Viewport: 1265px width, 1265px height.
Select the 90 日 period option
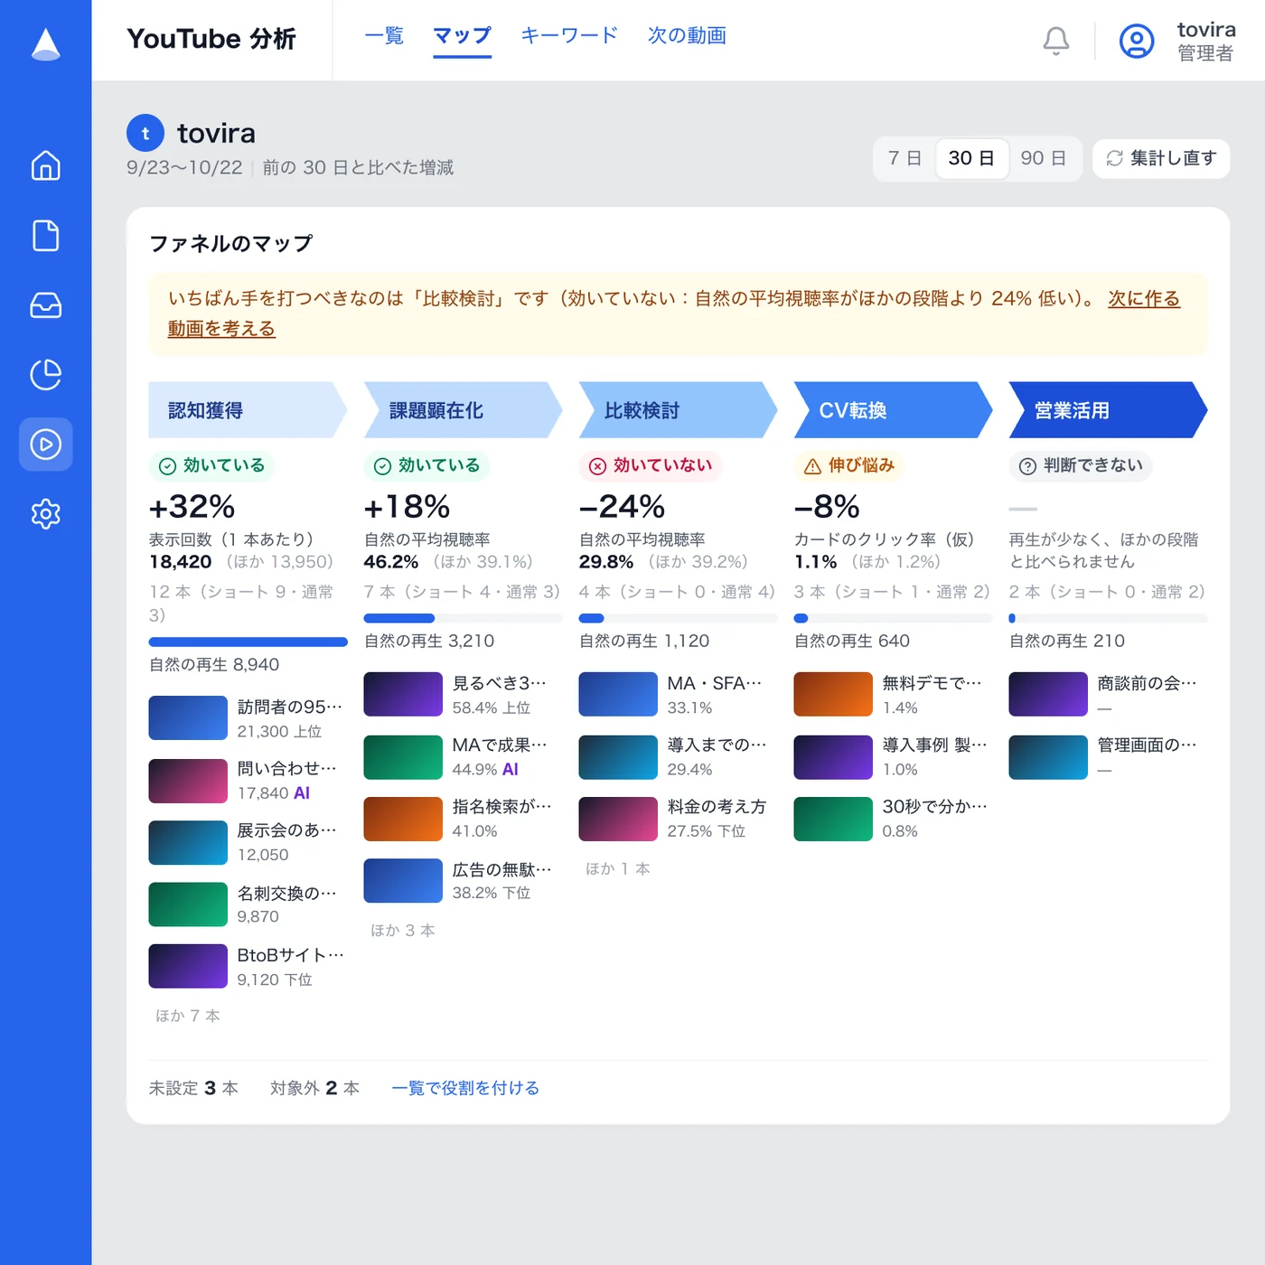pyautogui.click(x=1044, y=158)
